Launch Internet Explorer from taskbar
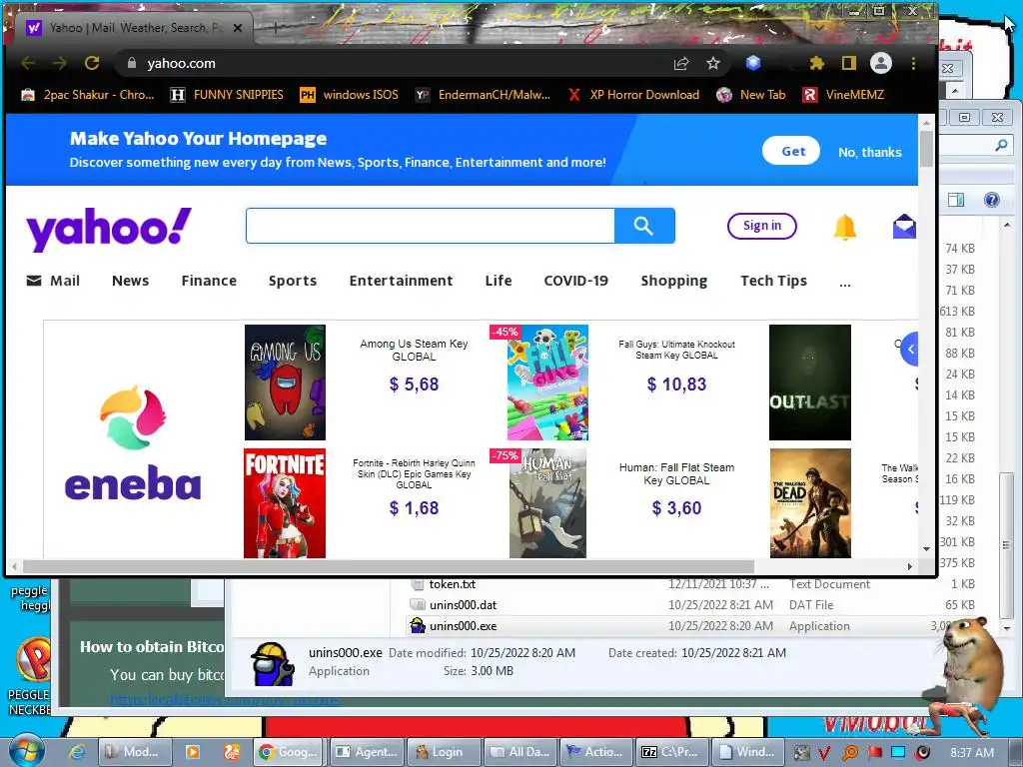The height and width of the screenshot is (767, 1023). [77, 752]
